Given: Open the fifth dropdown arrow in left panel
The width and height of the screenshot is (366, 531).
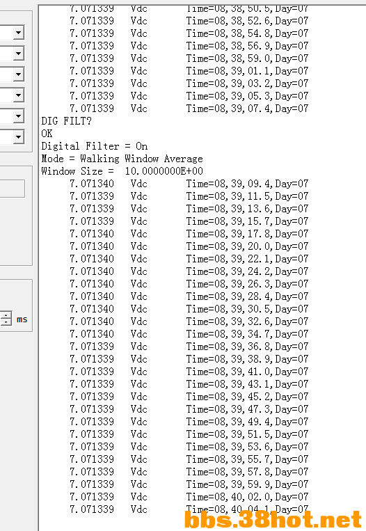Looking at the screenshot, I should 19,116.
